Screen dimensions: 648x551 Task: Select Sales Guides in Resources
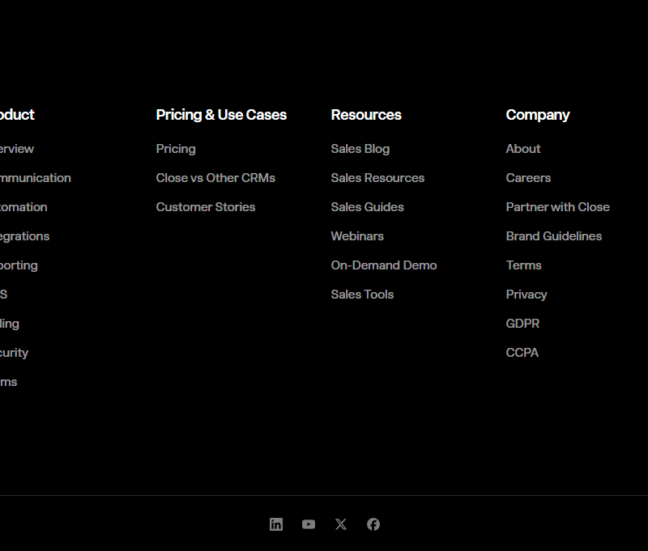tap(367, 207)
